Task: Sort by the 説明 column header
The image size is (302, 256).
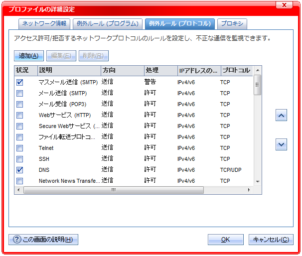Action: click(x=69, y=70)
